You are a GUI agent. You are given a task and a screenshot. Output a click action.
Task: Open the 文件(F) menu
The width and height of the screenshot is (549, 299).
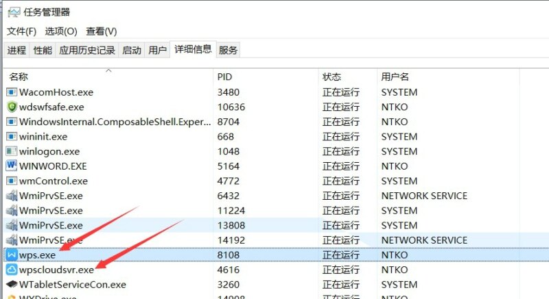click(21, 31)
